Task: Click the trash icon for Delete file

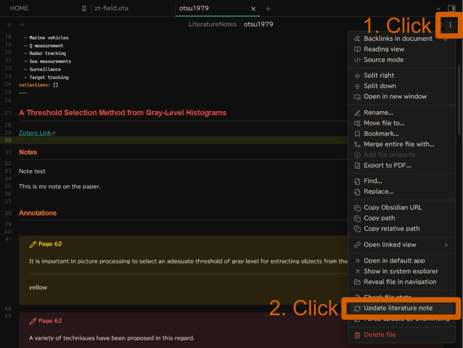Action: [x=357, y=335]
